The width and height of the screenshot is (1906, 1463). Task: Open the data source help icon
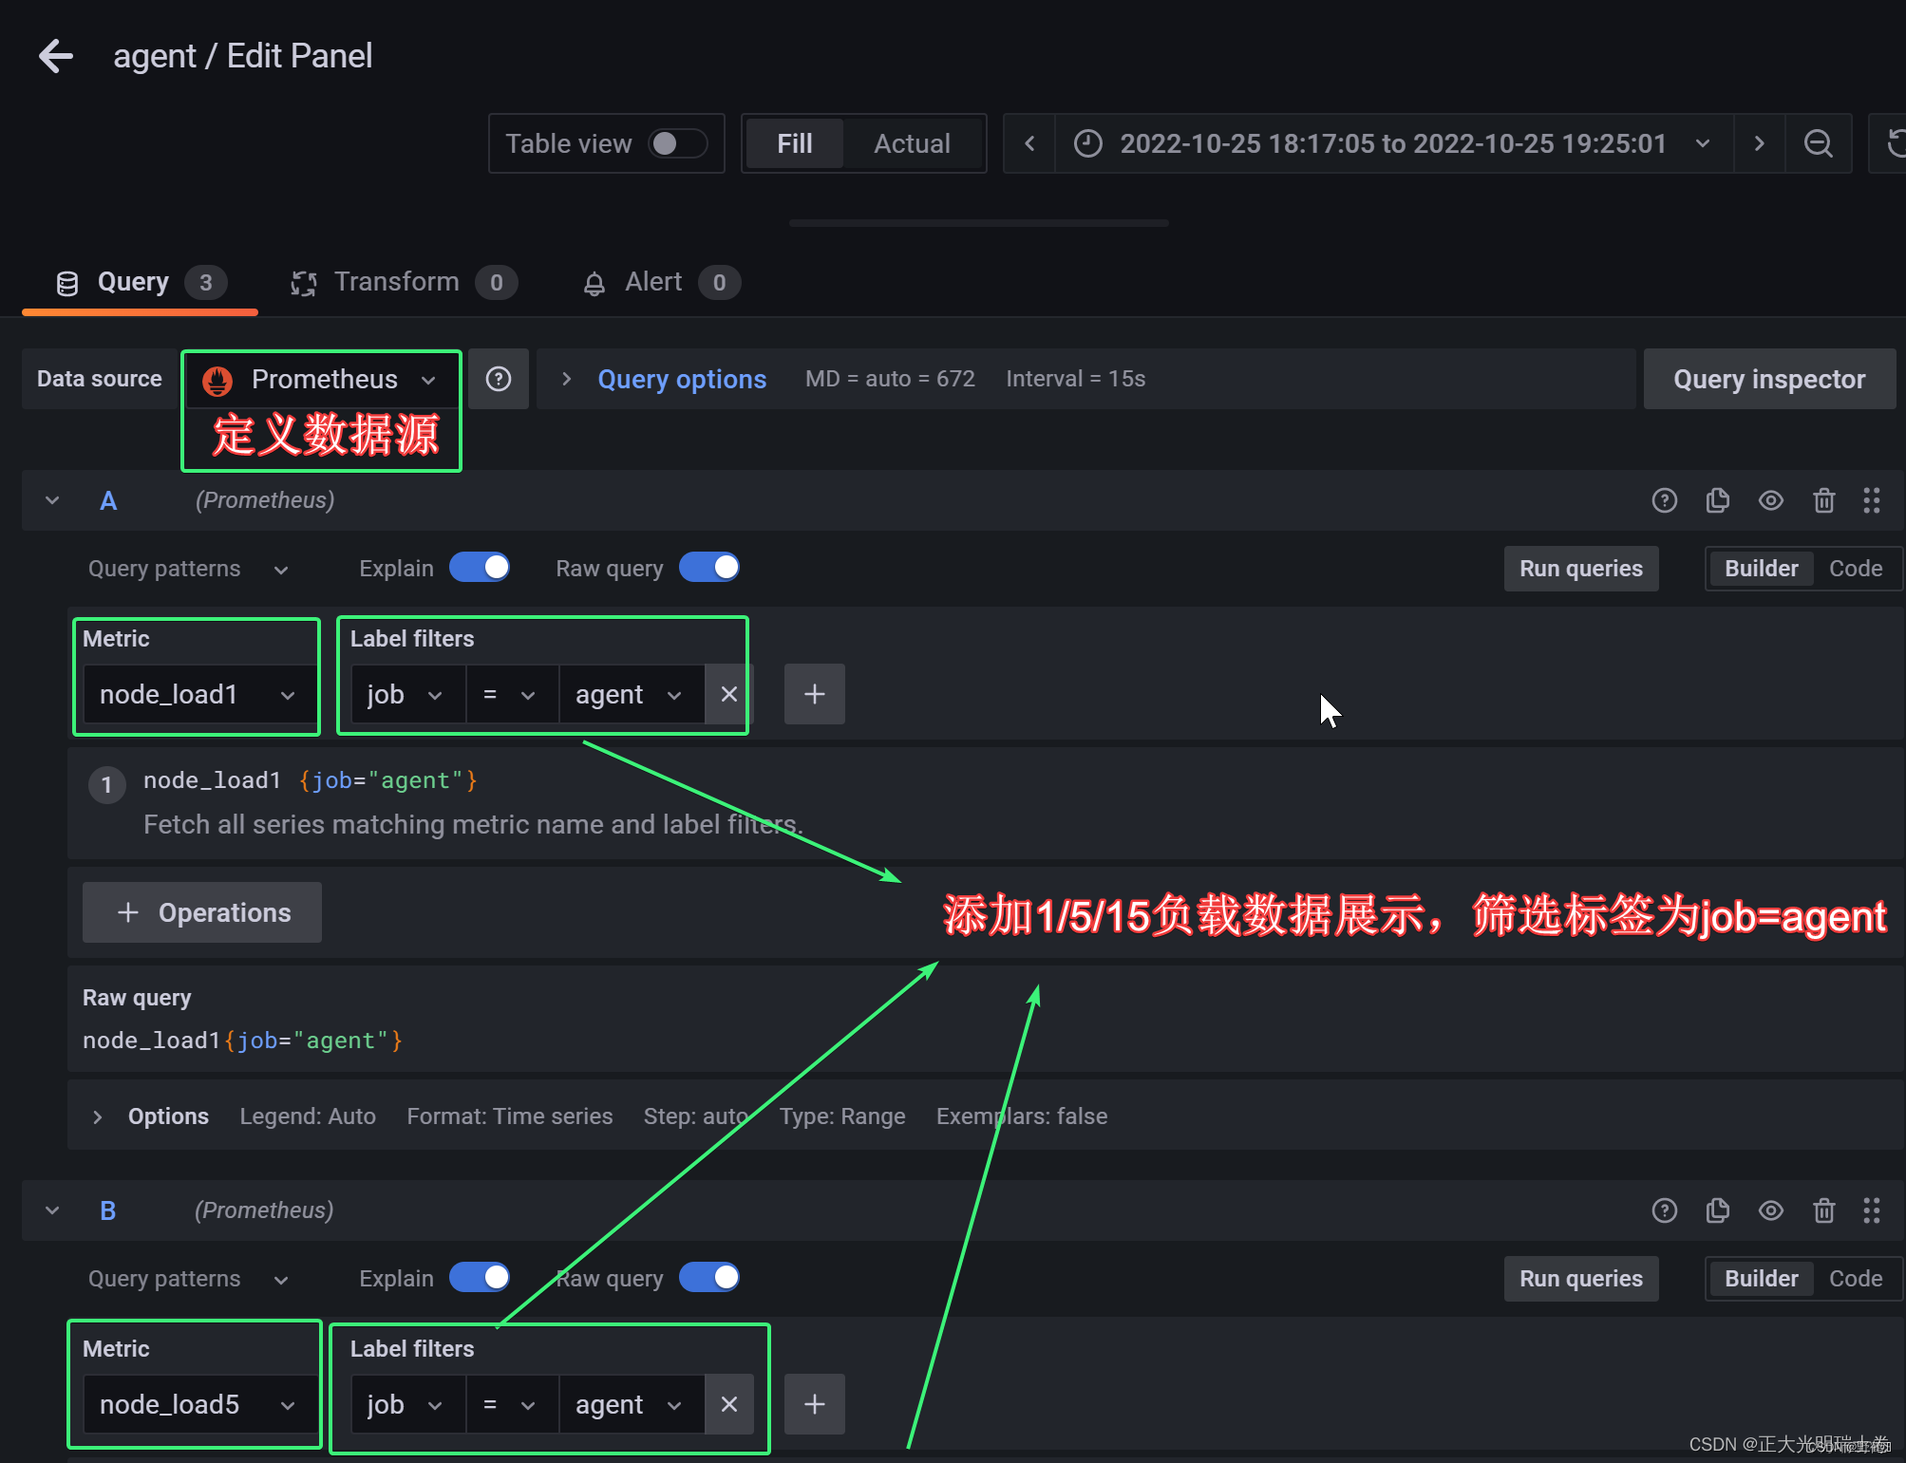click(x=499, y=379)
